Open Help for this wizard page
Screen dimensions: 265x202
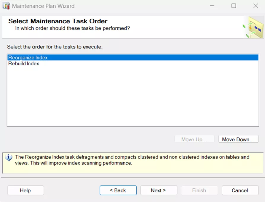tap(26, 190)
